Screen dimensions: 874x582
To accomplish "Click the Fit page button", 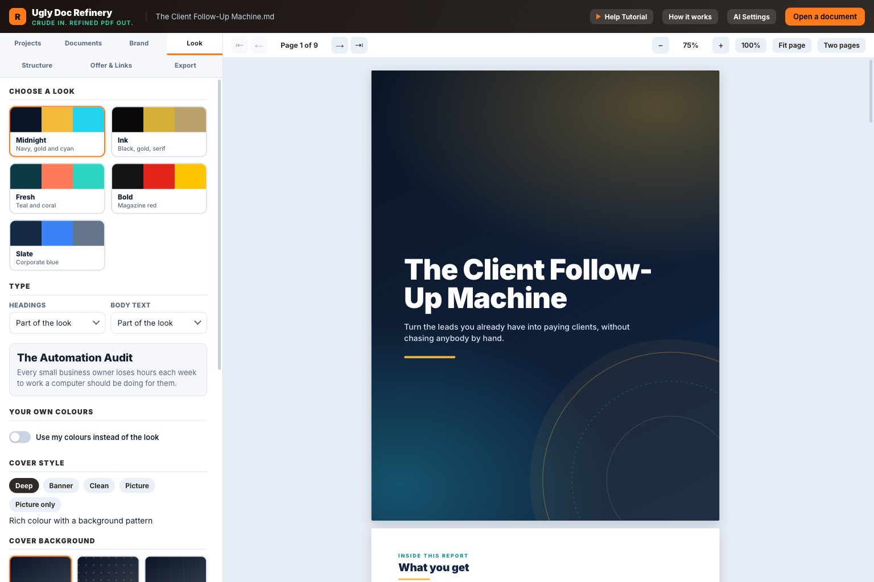I will 792,45.
